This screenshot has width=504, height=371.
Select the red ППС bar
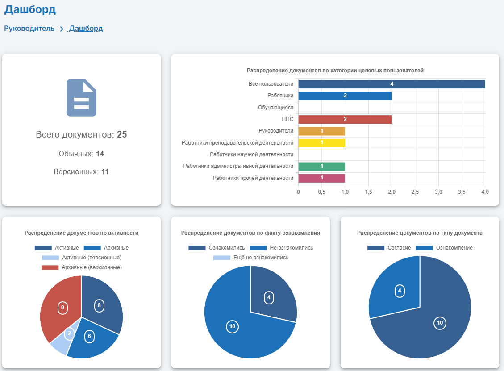pos(345,119)
